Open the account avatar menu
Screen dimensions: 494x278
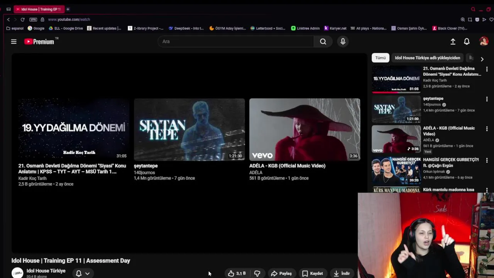coord(484,41)
